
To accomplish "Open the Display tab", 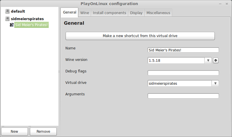I will (x=136, y=13).
